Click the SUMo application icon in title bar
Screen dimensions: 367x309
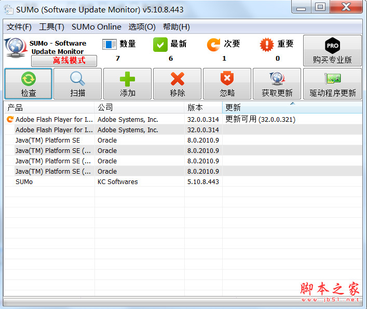9,9
